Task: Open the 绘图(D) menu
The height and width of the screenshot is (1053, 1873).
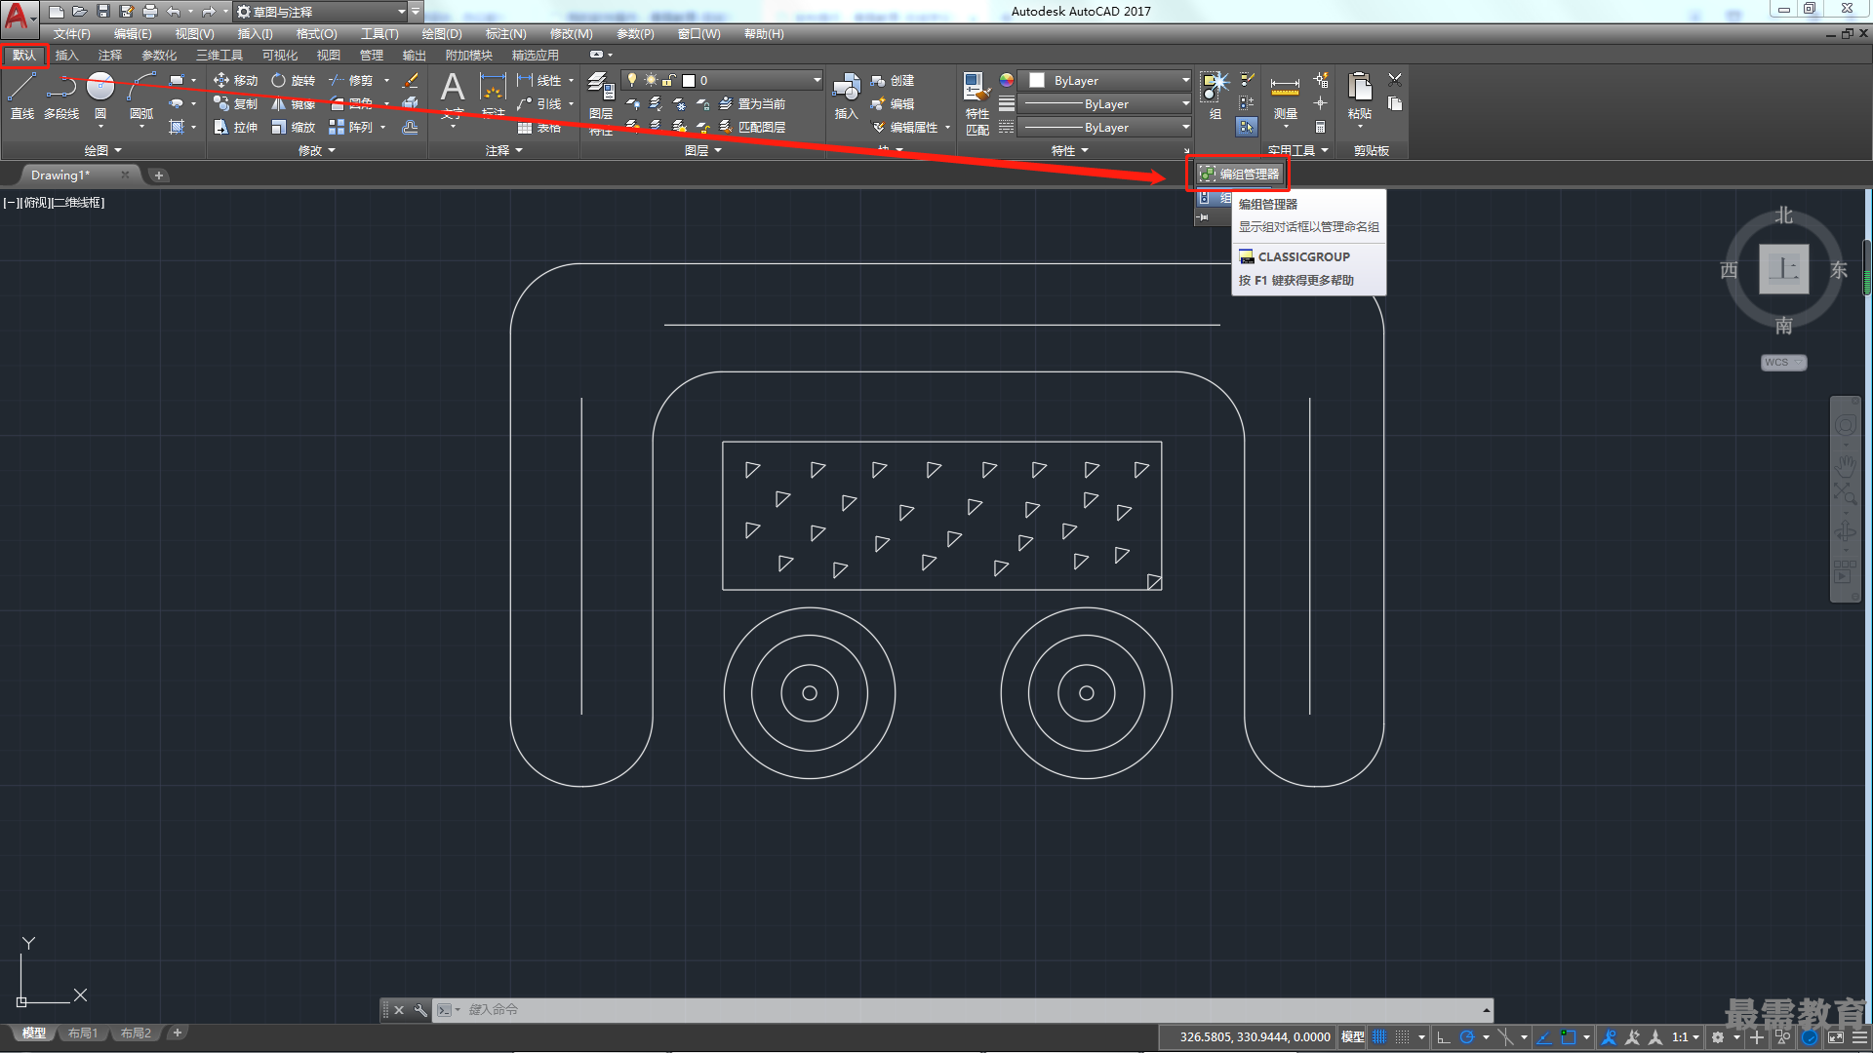Action: point(442,33)
